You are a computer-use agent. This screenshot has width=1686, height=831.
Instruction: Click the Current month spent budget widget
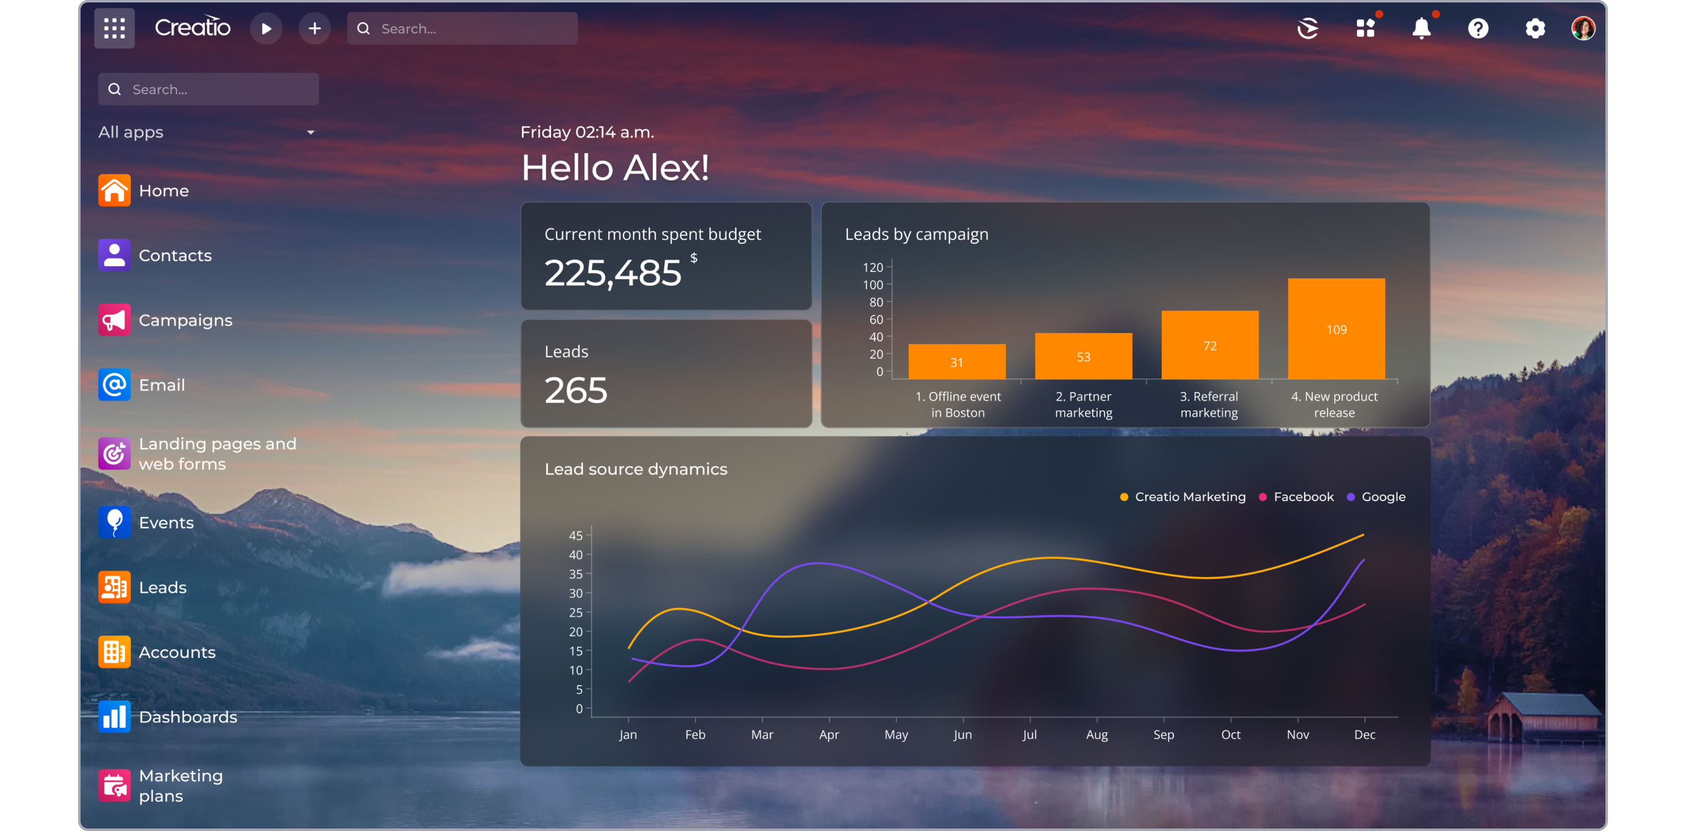tap(666, 256)
